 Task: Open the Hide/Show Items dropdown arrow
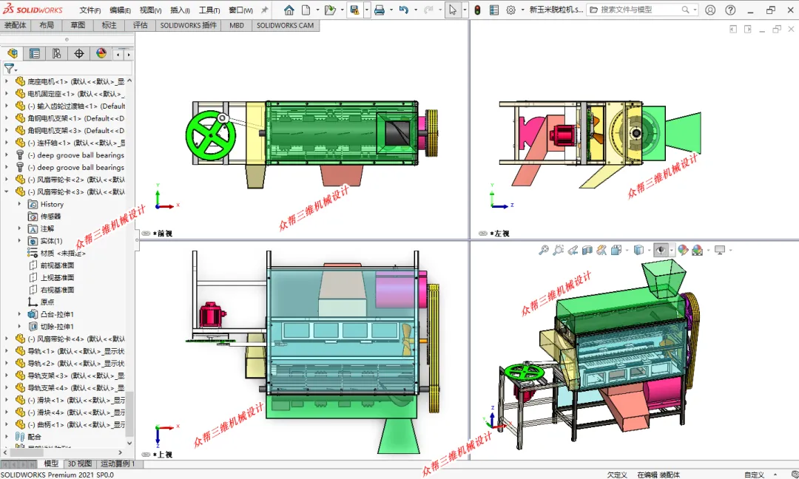tap(672, 250)
